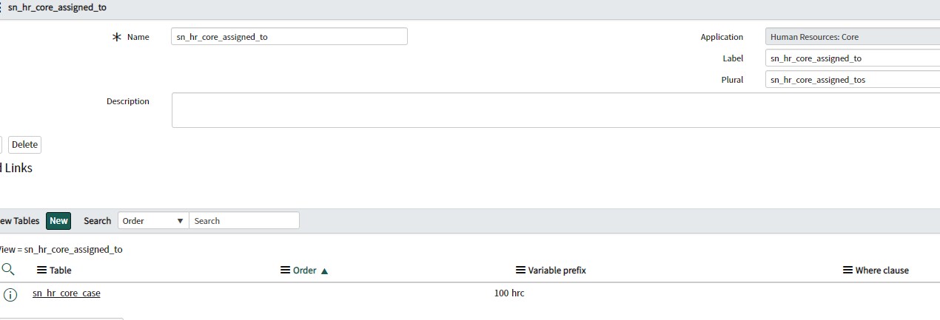940x320 pixels.
Task: Sort by the Table column header
Action: (61, 270)
